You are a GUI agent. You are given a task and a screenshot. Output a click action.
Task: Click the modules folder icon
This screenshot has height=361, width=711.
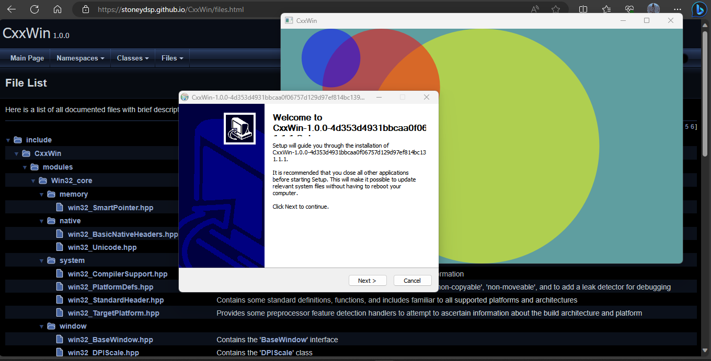(x=35, y=167)
